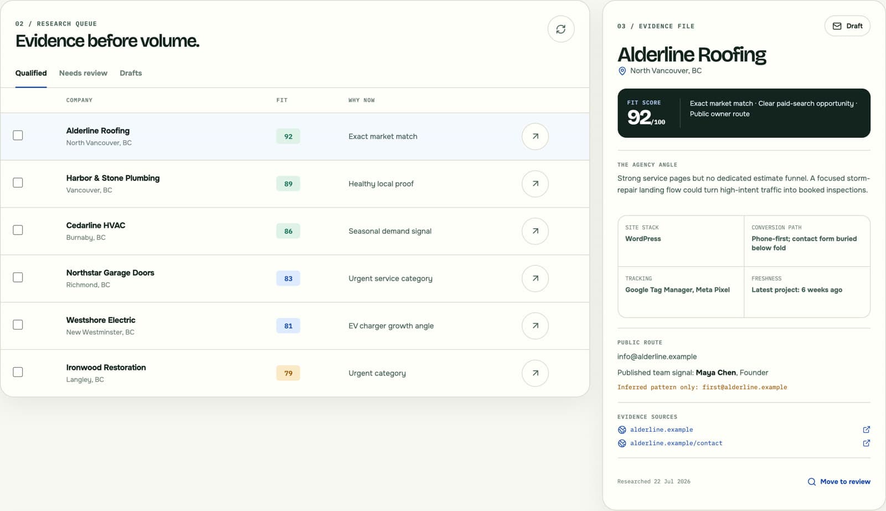
Task: Click 'Researched 22 Jul 2026' footer text
Action: [x=654, y=482]
